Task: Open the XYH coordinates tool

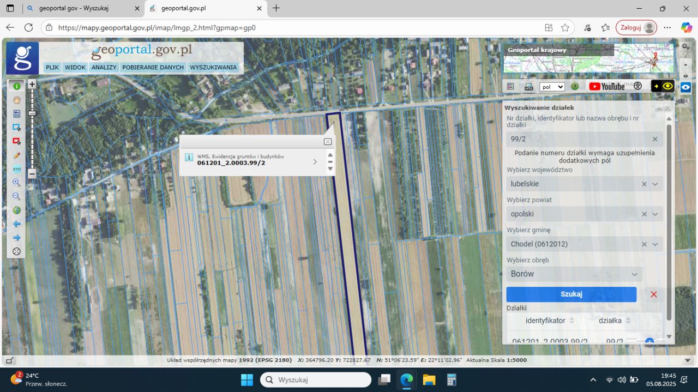Action: tap(16, 169)
